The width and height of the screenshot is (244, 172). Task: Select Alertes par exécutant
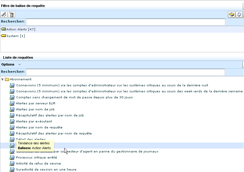34,121
